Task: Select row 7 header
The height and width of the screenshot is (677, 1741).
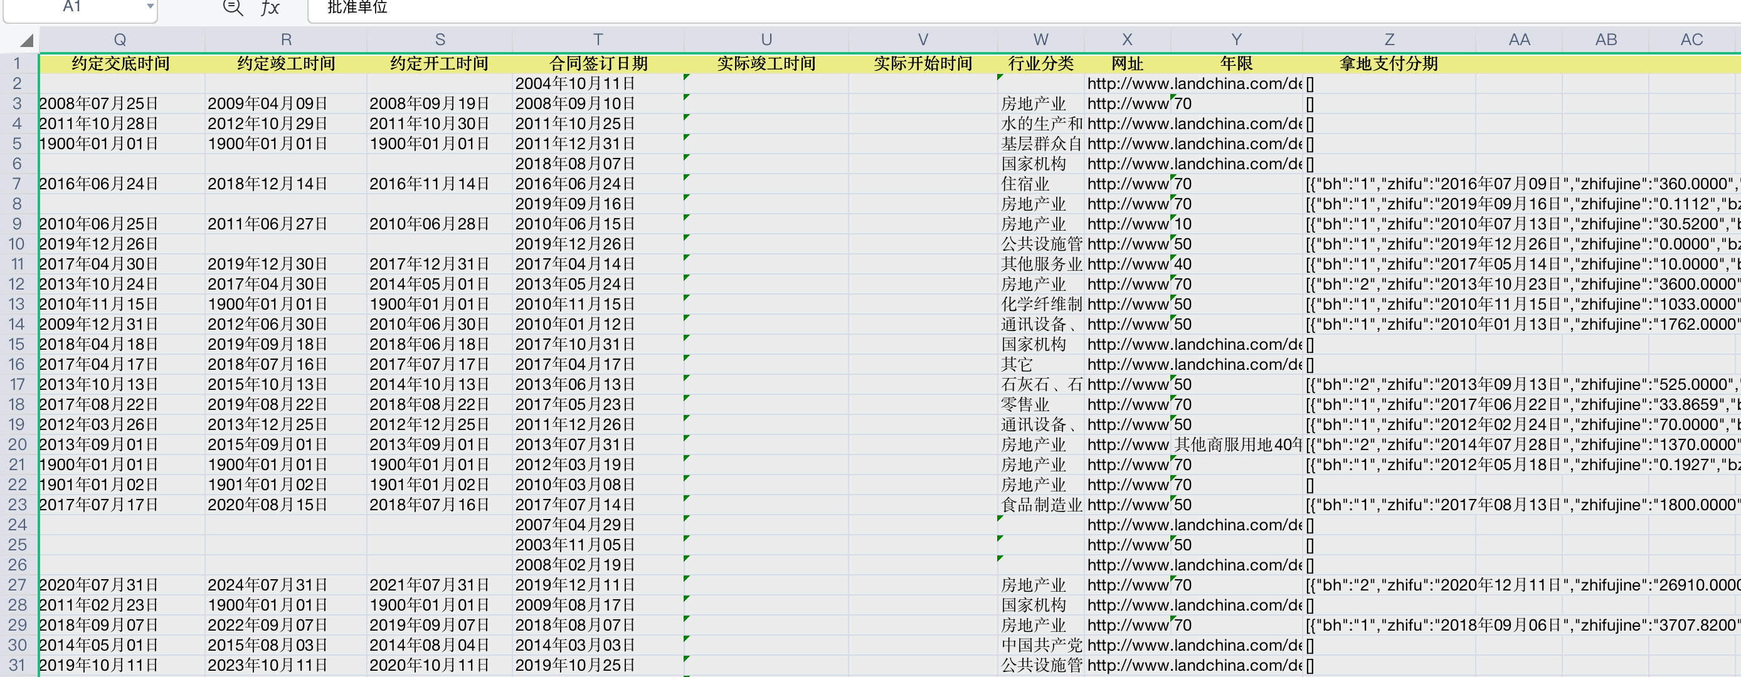Action: [x=17, y=184]
